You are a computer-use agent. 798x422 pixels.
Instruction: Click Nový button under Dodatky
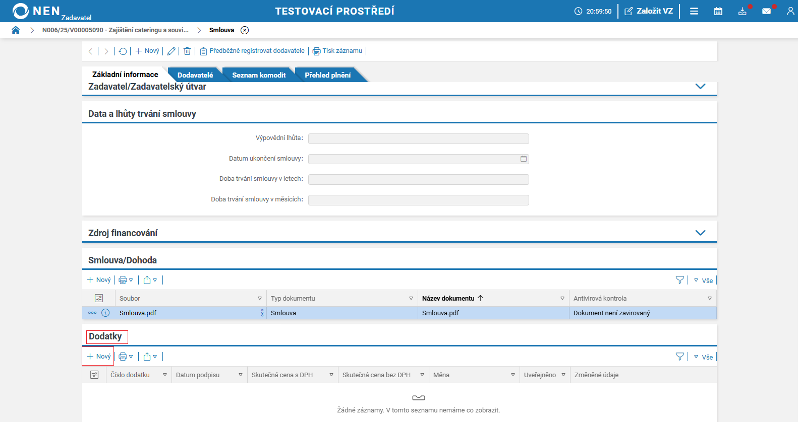[x=99, y=357]
